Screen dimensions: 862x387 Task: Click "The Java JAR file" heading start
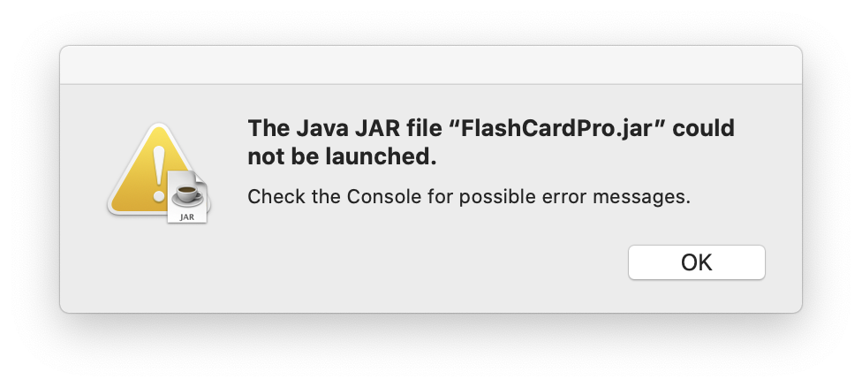(x=346, y=128)
